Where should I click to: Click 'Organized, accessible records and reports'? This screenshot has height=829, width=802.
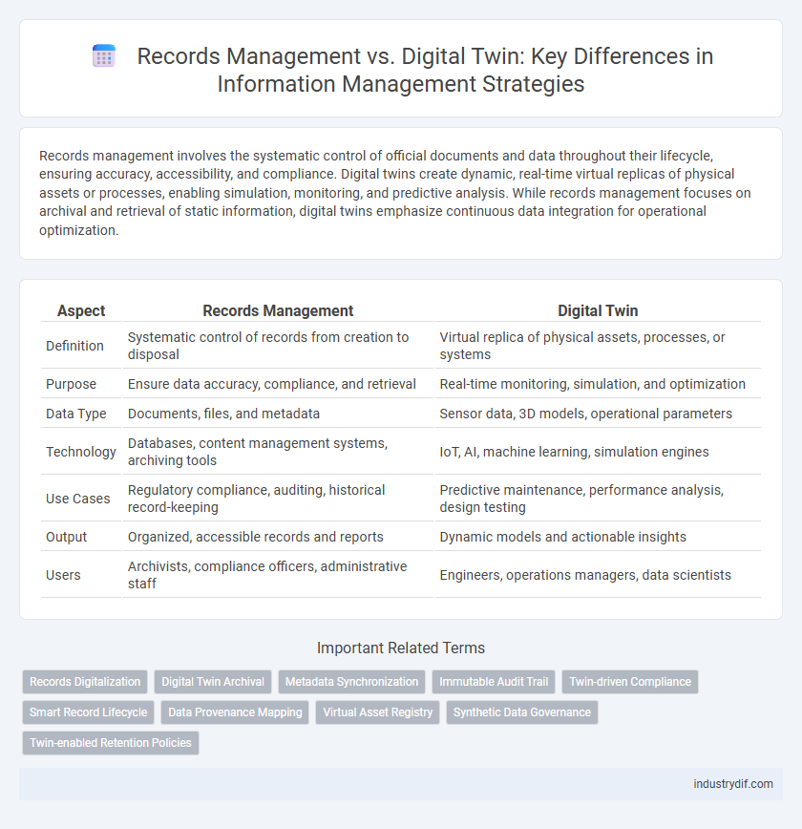(278, 537)
